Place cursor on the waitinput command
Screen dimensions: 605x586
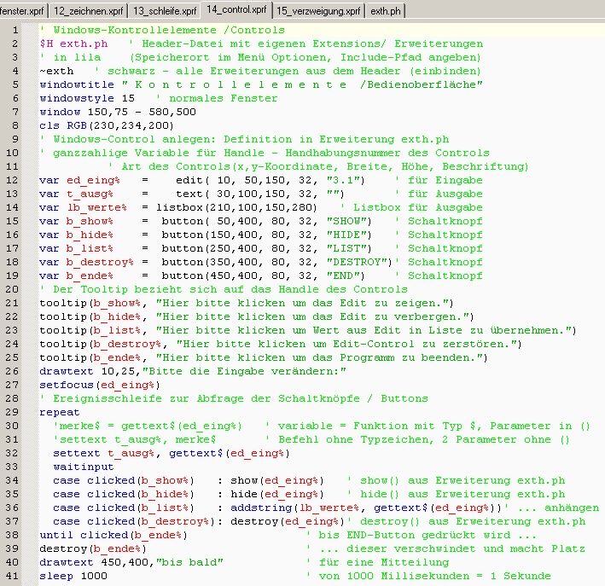[x=83, y=467]
